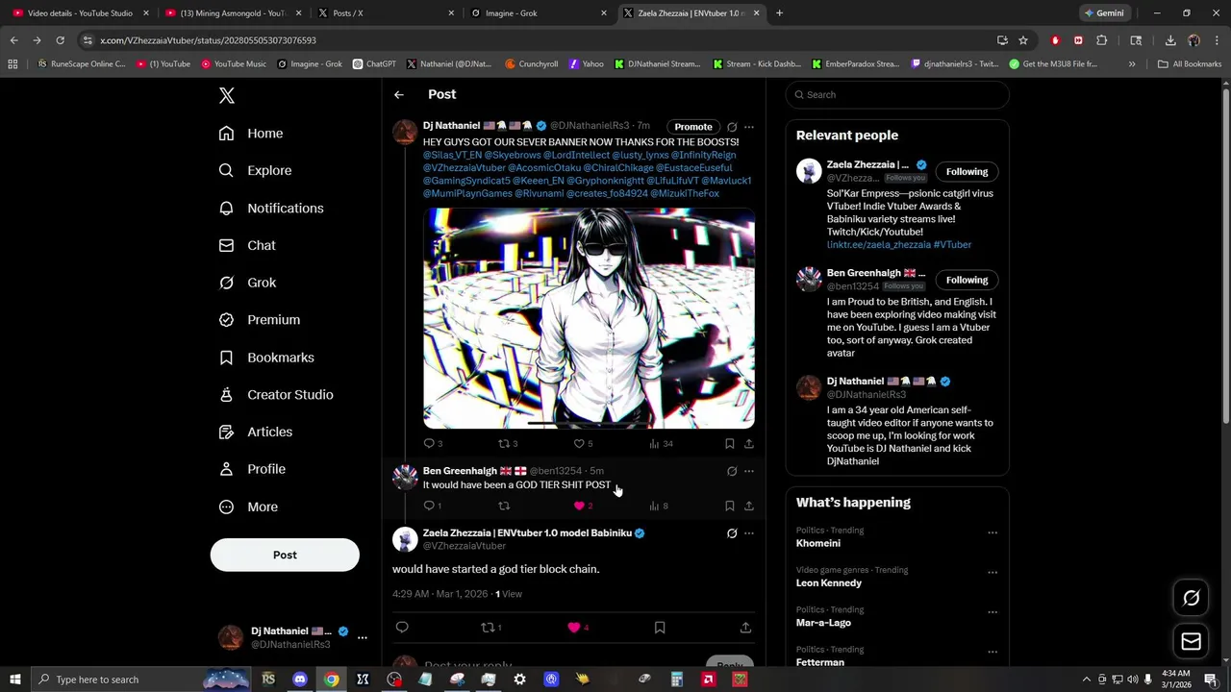Click the big Post button

285,555
